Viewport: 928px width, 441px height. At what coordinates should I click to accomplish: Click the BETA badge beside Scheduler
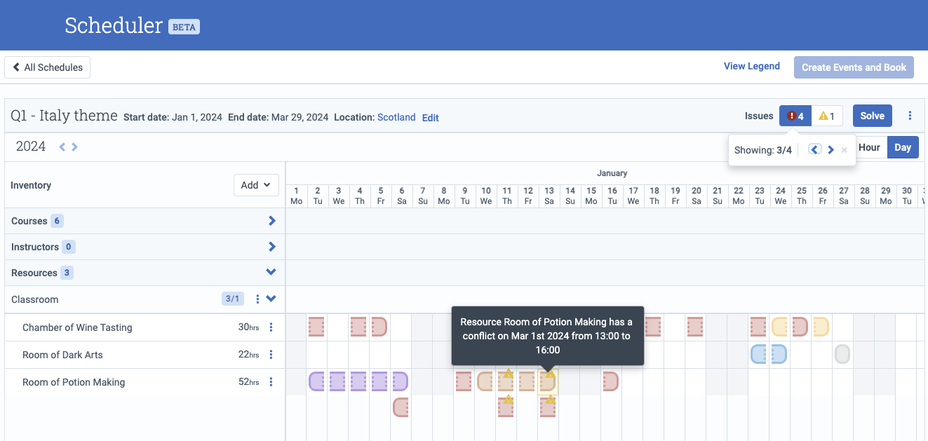184,27
